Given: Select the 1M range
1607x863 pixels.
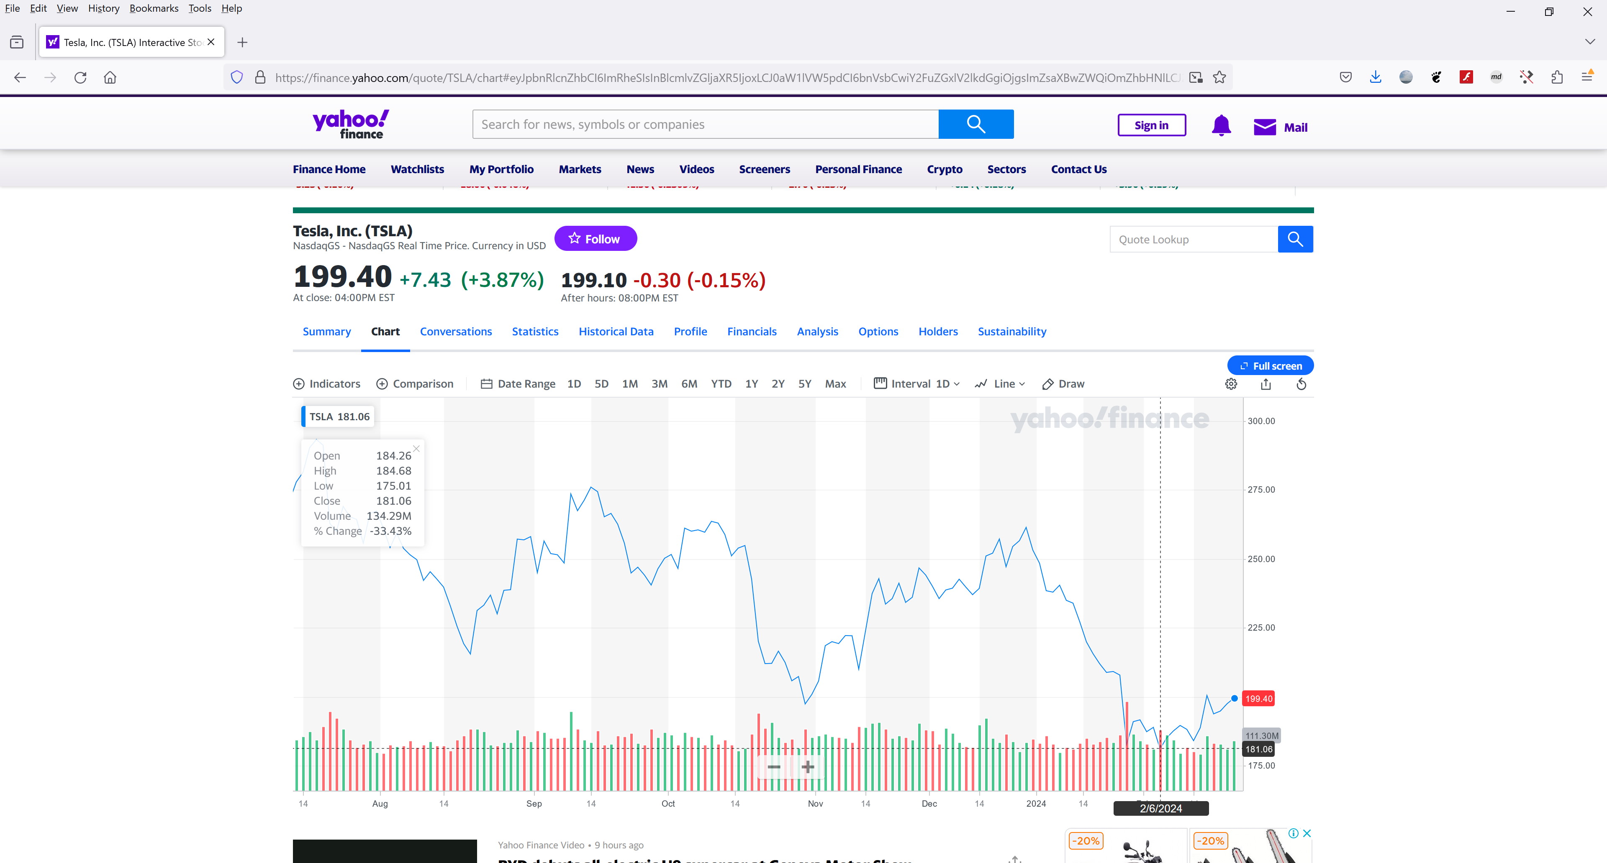Looking at the screenshot, I should coord(630,384).
